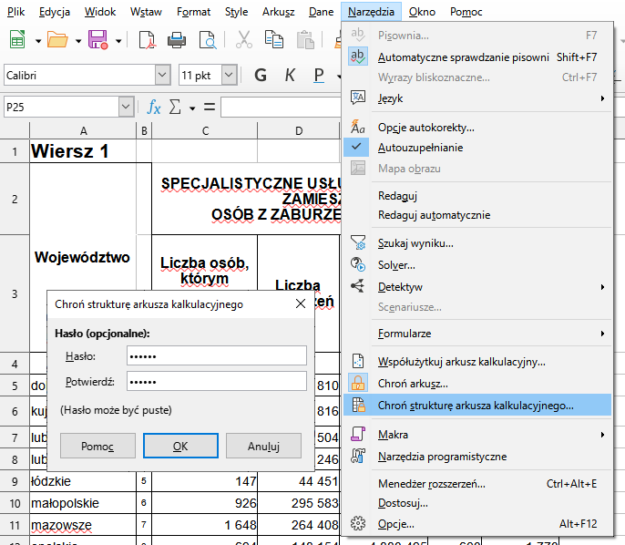Click the Hasło password field

pyautogui.click(x=216, y=355)
